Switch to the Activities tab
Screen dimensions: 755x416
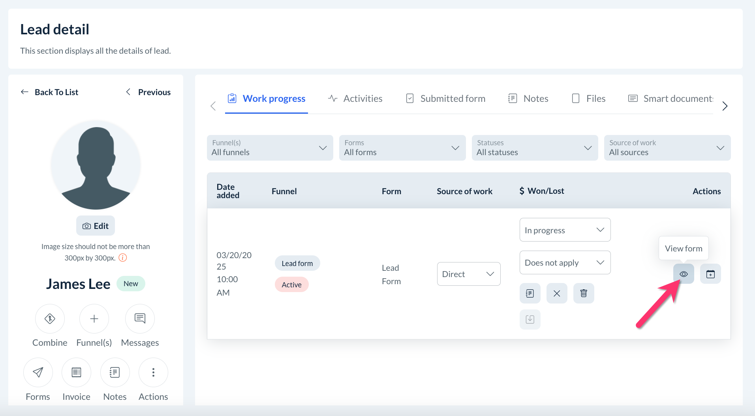click(x=355, y=99)
